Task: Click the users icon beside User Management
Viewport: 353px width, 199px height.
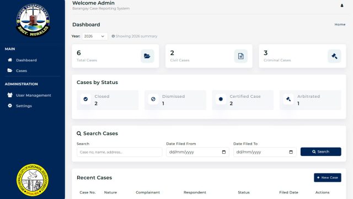Action: tap(10, 95)
